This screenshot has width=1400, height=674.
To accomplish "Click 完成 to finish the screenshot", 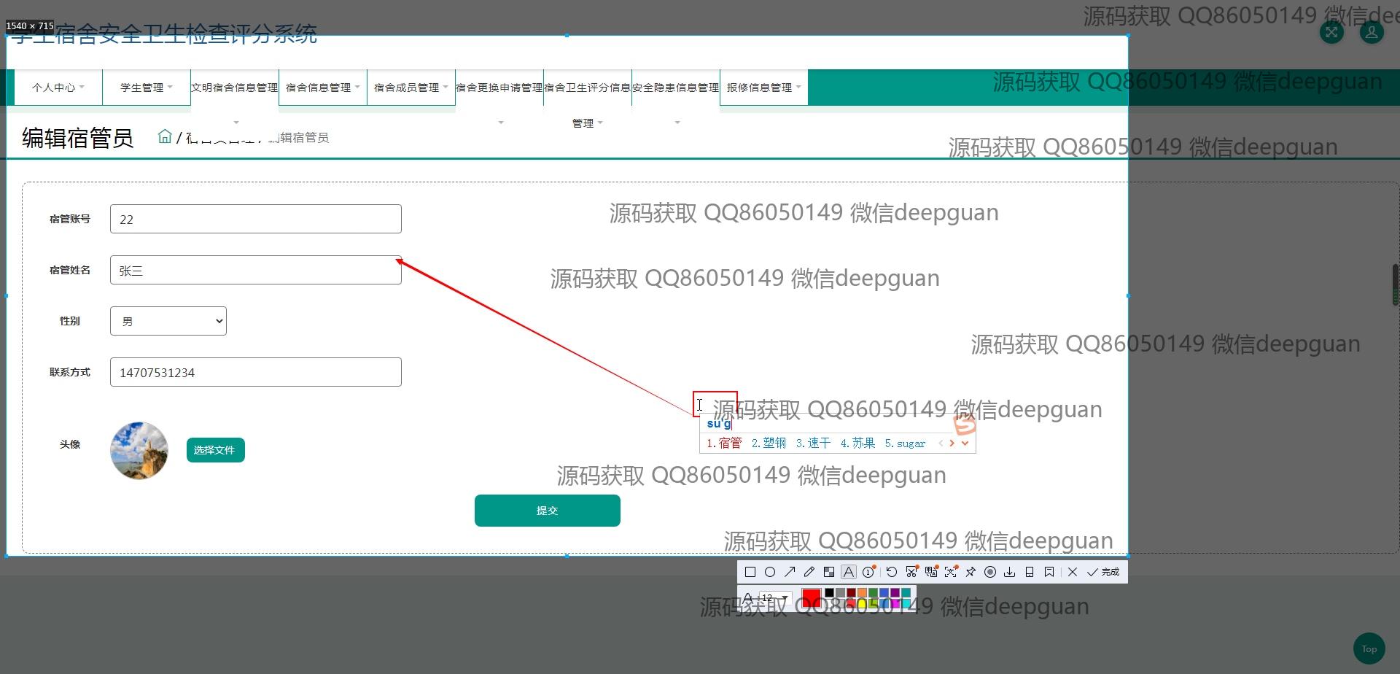I will (1103, 572).
